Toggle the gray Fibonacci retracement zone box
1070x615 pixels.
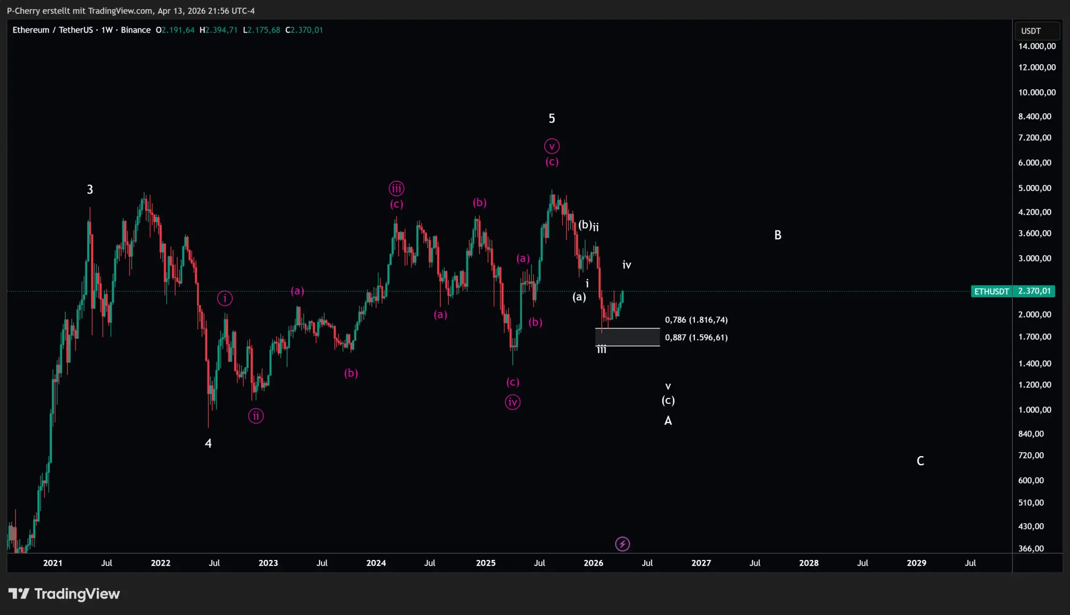tap(627, 337)
